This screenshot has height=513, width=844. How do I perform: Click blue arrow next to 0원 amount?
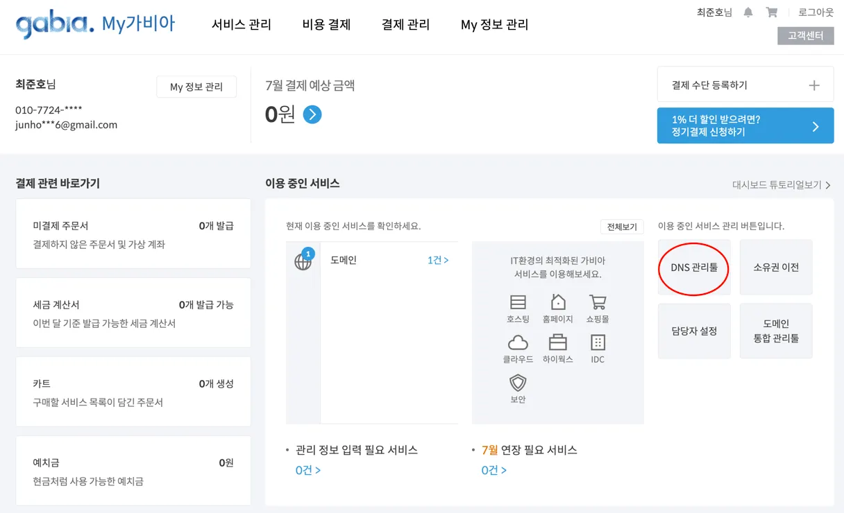point(312,114)
